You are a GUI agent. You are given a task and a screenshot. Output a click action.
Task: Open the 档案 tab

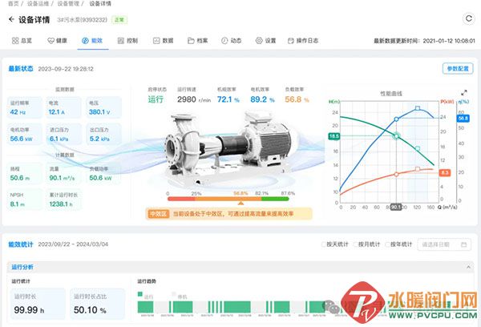point(198,41)
